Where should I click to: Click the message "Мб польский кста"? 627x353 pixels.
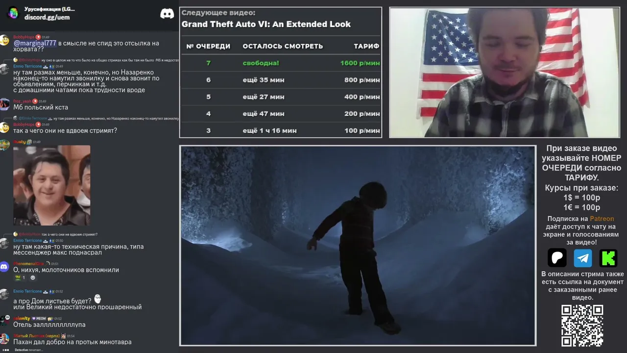[x=41, y=107]
